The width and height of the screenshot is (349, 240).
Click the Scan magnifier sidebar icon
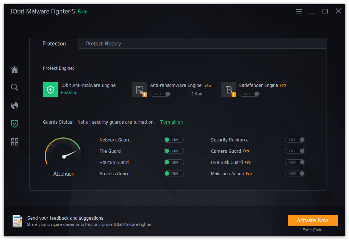click(15, 87)
